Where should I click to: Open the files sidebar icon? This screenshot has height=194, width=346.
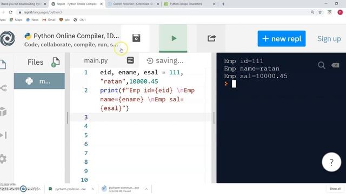(3, 65)
